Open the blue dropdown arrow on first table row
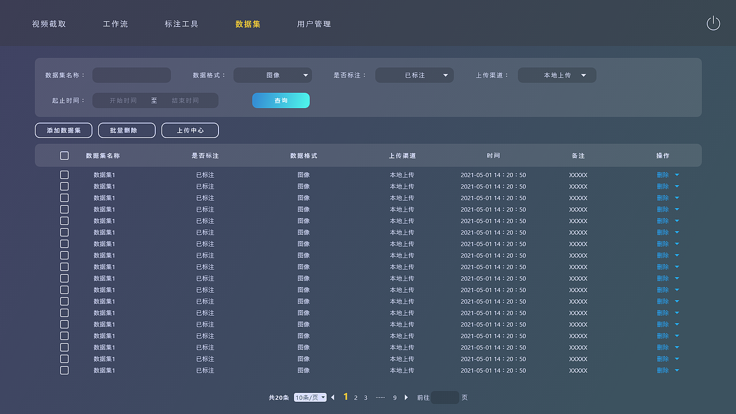 pos(677,175)
